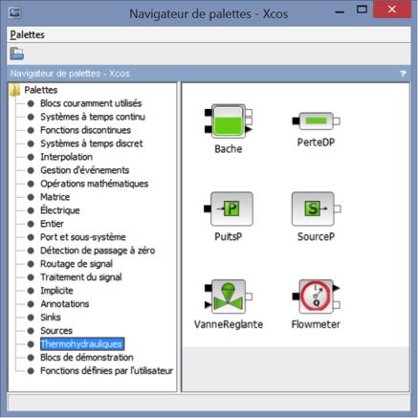The height and width of the screenshot is (418, 418).
Task: Open the Sources palette category
Action: click(x=56, y=331)
